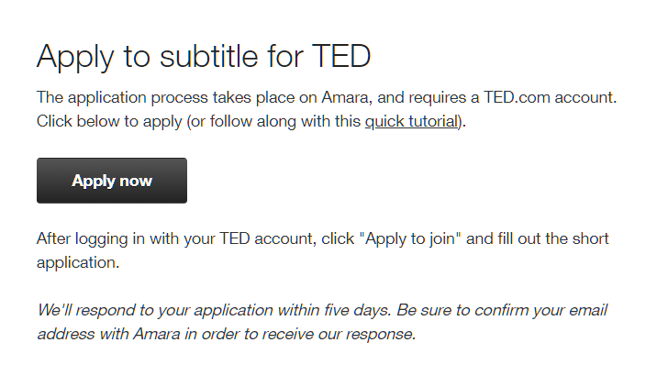Click "fill out the short" text

(553, 238)
